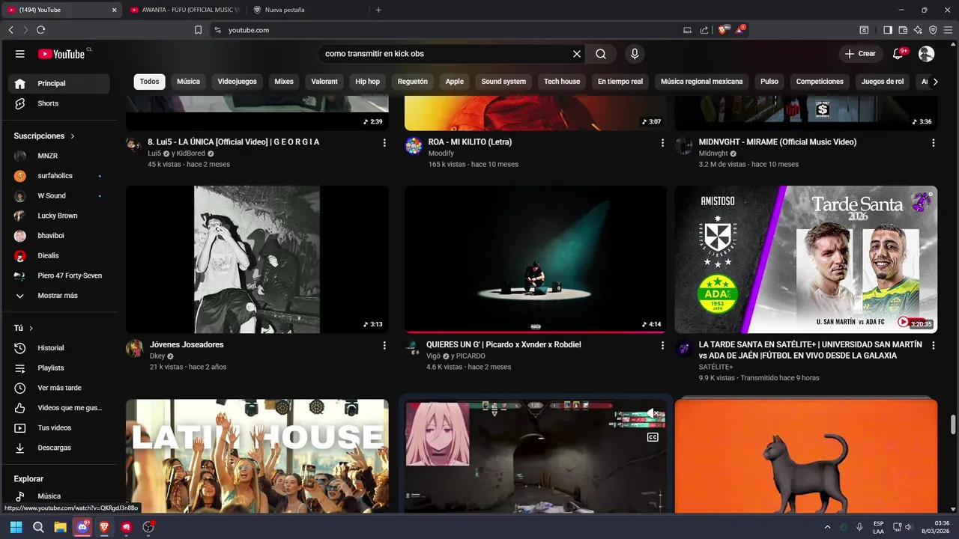Open Descargas in the sidebar

tap(58, 448)
